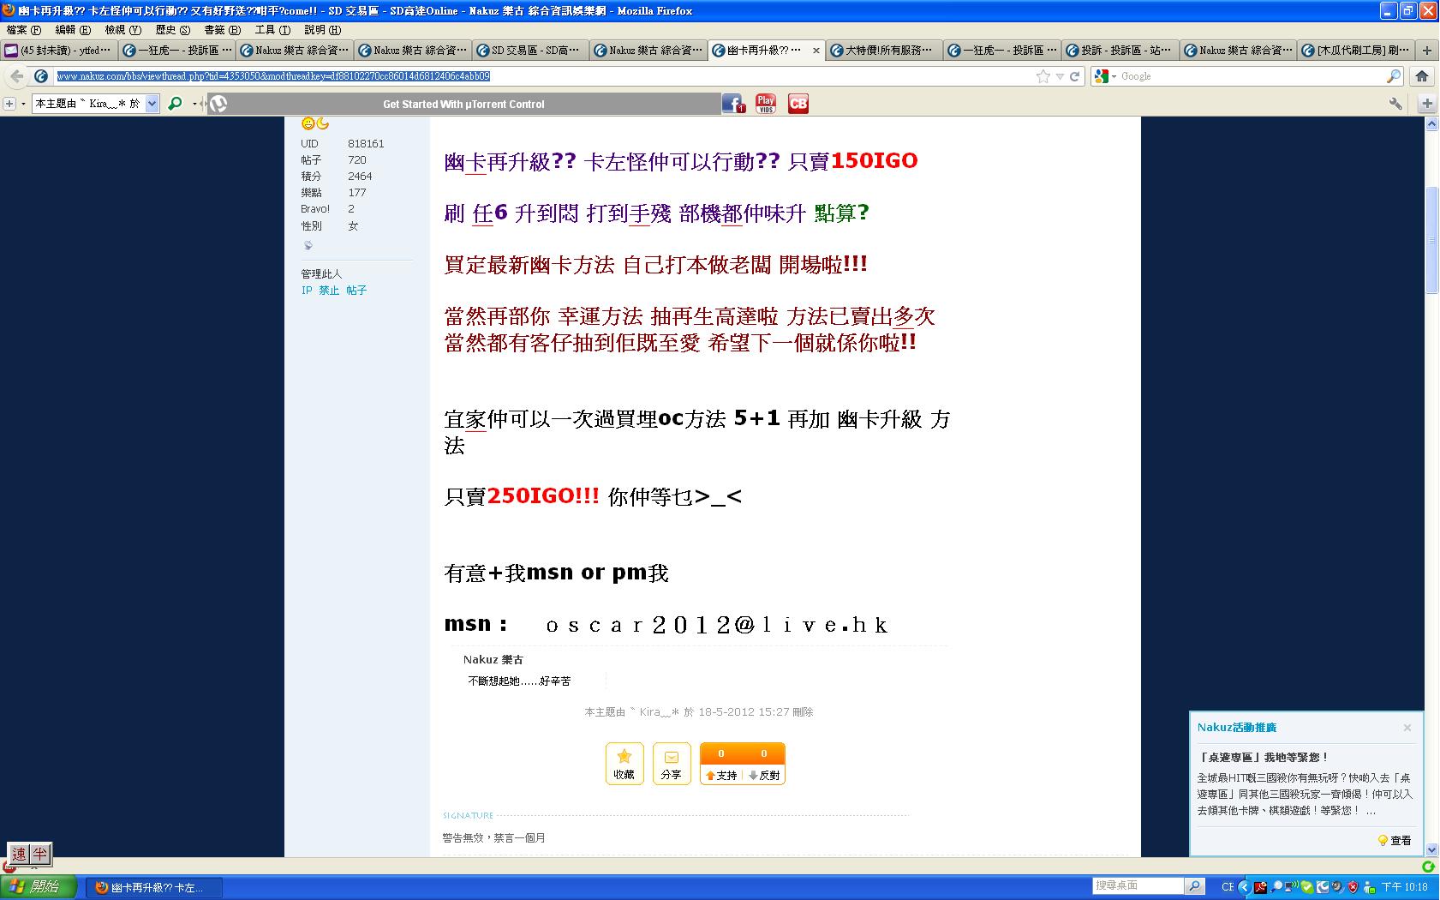Click the 禁止 link under 管理此人
This screenshot has width=1440, height=900.
point(329,291)
